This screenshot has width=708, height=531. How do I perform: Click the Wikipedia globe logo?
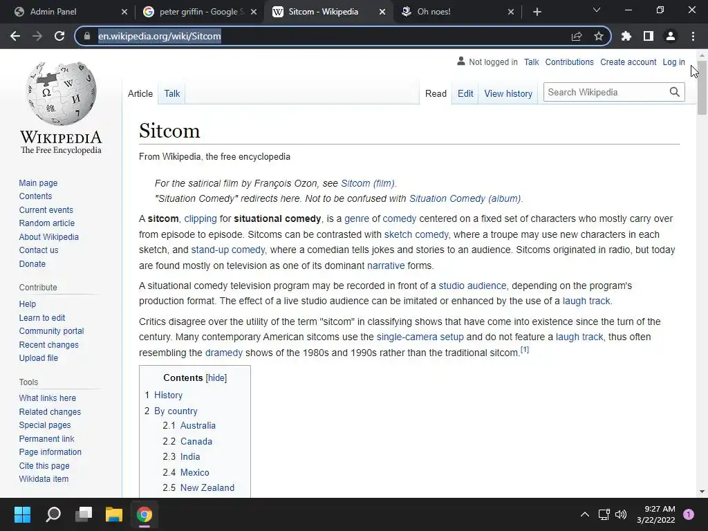pyautogui.click(x=61, y=94)
